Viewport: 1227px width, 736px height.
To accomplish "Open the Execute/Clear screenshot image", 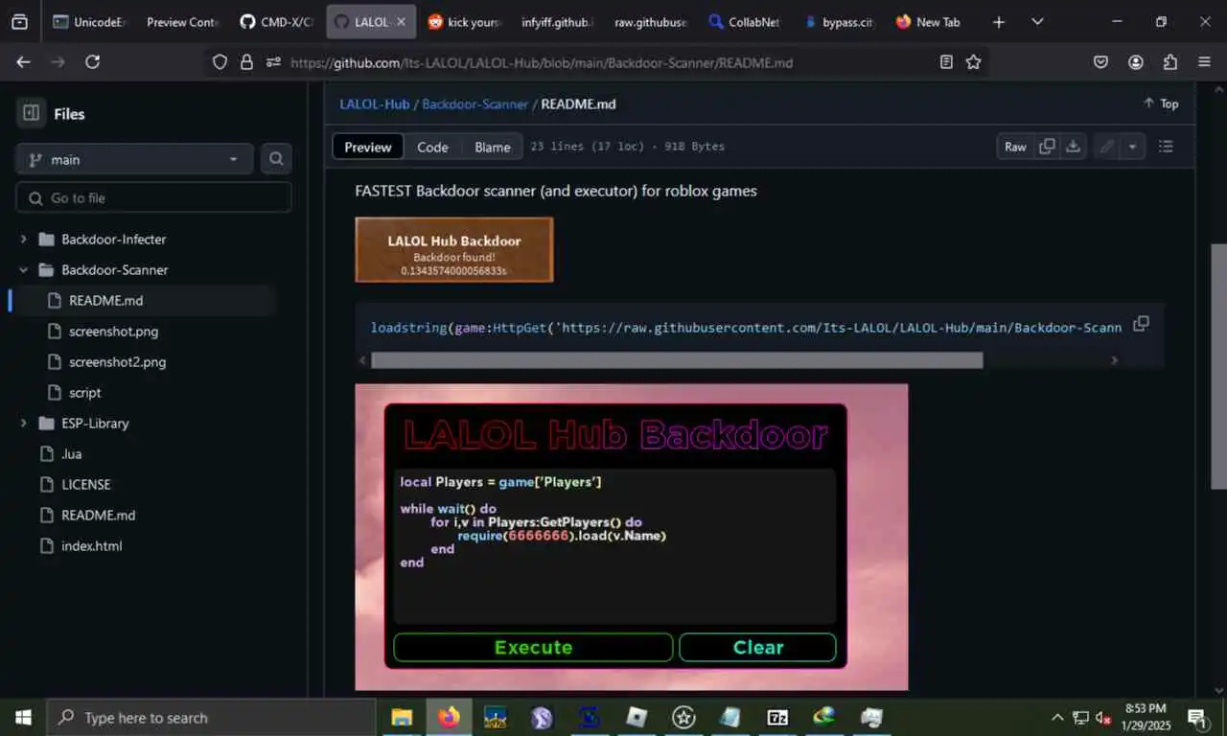I will coord(632,537).
